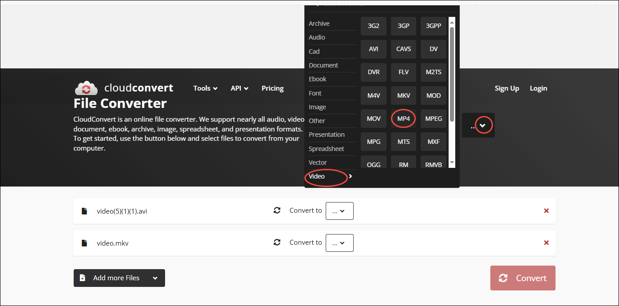Click the video(5)(1)(1).avi file name
The height and width of the screenshot is (306, 619).
pos(122,211)
